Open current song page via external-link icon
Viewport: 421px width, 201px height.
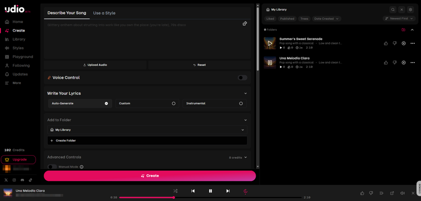[x=392, y=193]
